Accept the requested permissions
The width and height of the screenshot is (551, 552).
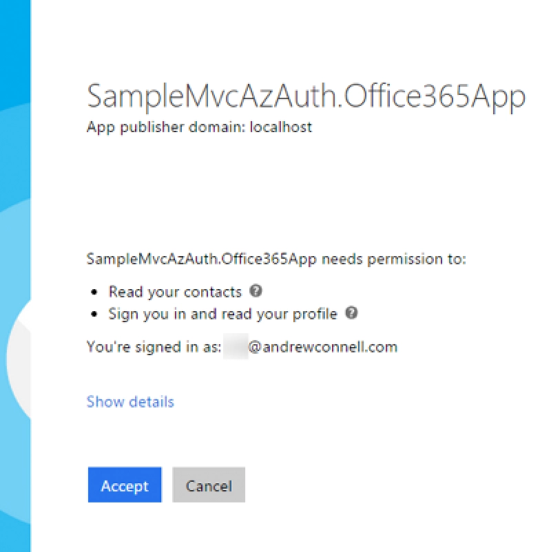point(124,485)
